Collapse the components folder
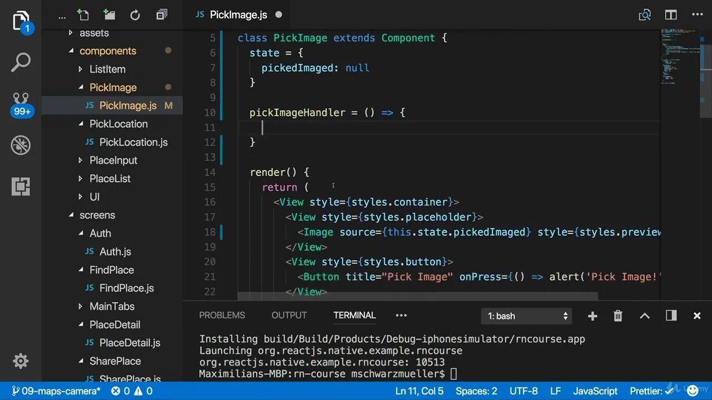 coord(71,51)
